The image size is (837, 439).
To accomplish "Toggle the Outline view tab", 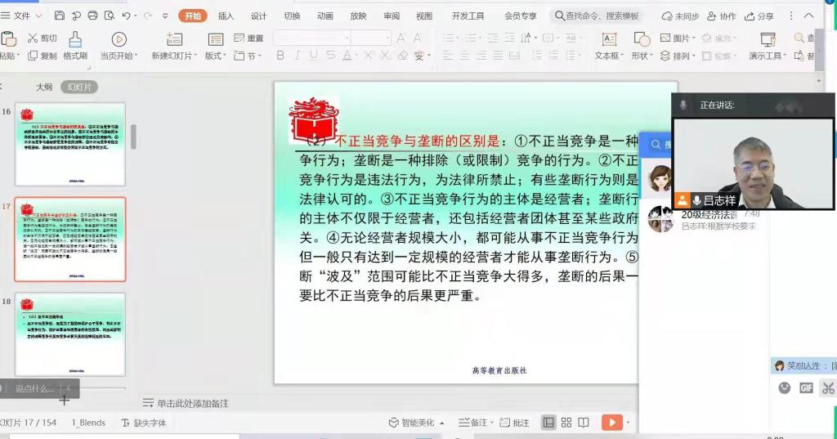I will pos(43,87).
